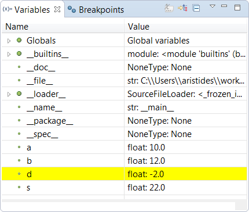Click Show Type Names toolbar icon
Image resolution: width=249 pixels, height=212 pixels.
point(169,8)
